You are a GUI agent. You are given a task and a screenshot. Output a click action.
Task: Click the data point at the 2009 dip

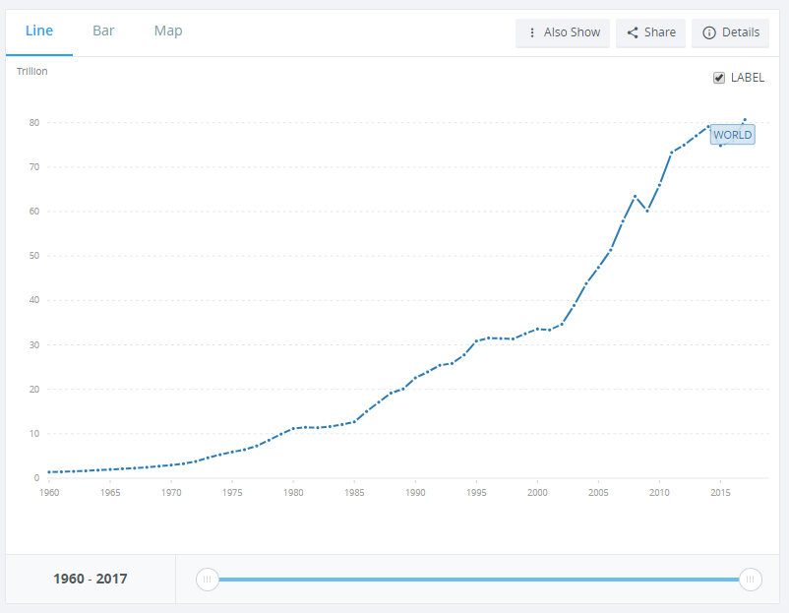pyautogui.click(x=647, y=211)
